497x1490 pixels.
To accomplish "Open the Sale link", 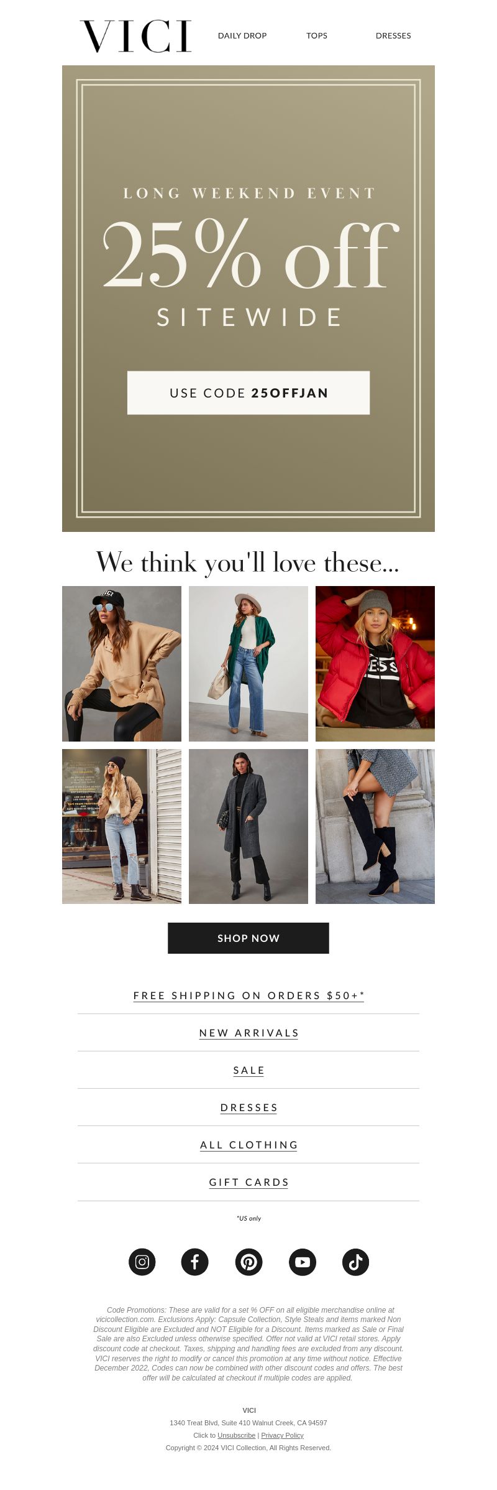I will coord(248,1070).
